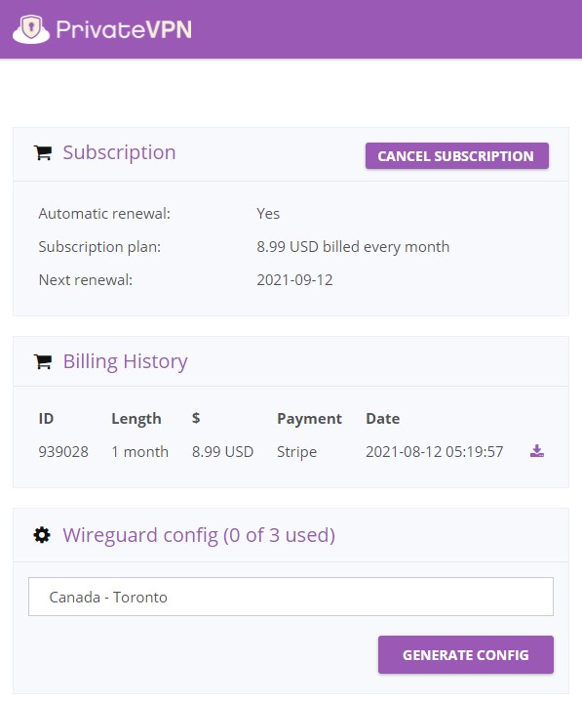582x704 pixels.
Task: Click the Payment column header
Action: click(309, 419)
